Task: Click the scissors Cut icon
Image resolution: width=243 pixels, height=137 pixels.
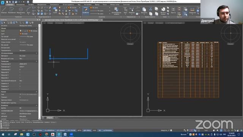Action: 150,9
